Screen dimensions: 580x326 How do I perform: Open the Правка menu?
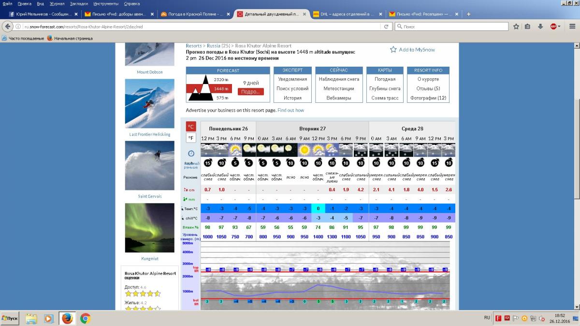(24, 3)
